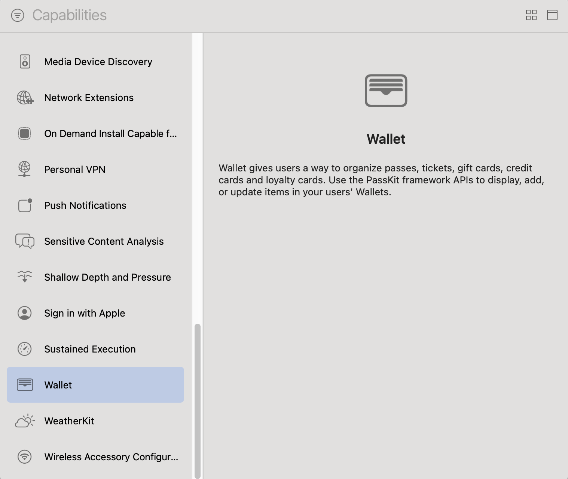568x479 pixels.
Task: Click the Personal VPN globe icon
Action: coord(24,169)
